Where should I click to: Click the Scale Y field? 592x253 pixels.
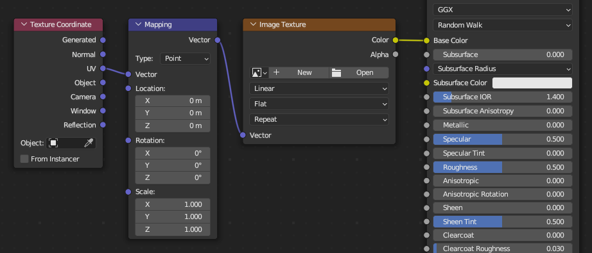173,217
